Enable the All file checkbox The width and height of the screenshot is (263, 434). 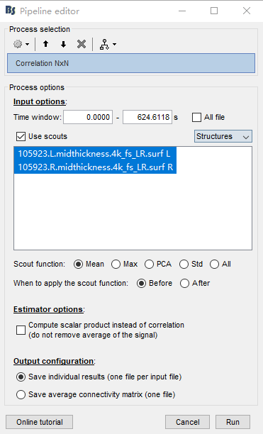[196, 117]
